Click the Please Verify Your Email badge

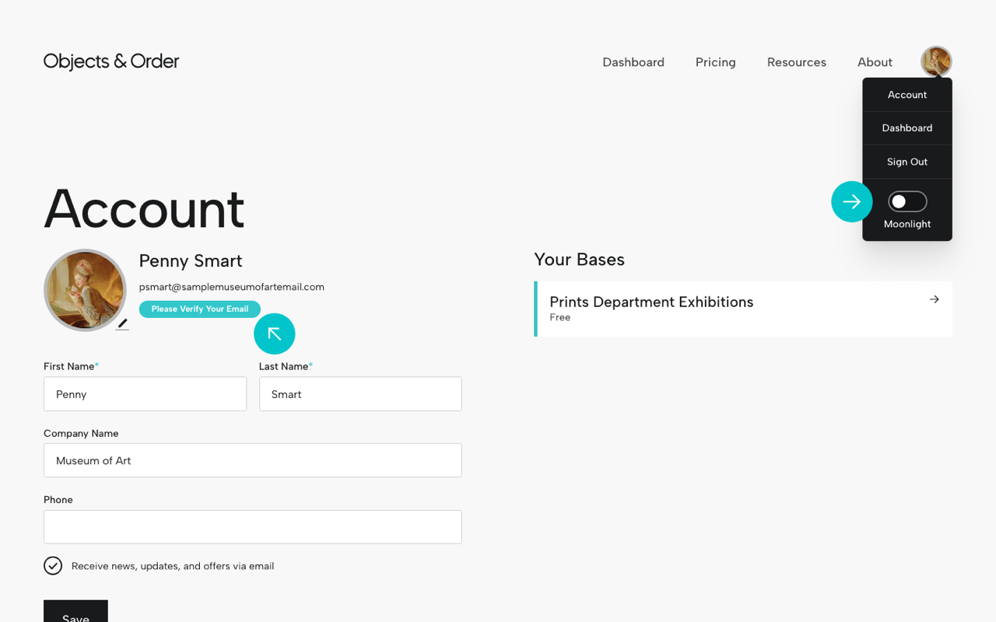pos(199,309)
